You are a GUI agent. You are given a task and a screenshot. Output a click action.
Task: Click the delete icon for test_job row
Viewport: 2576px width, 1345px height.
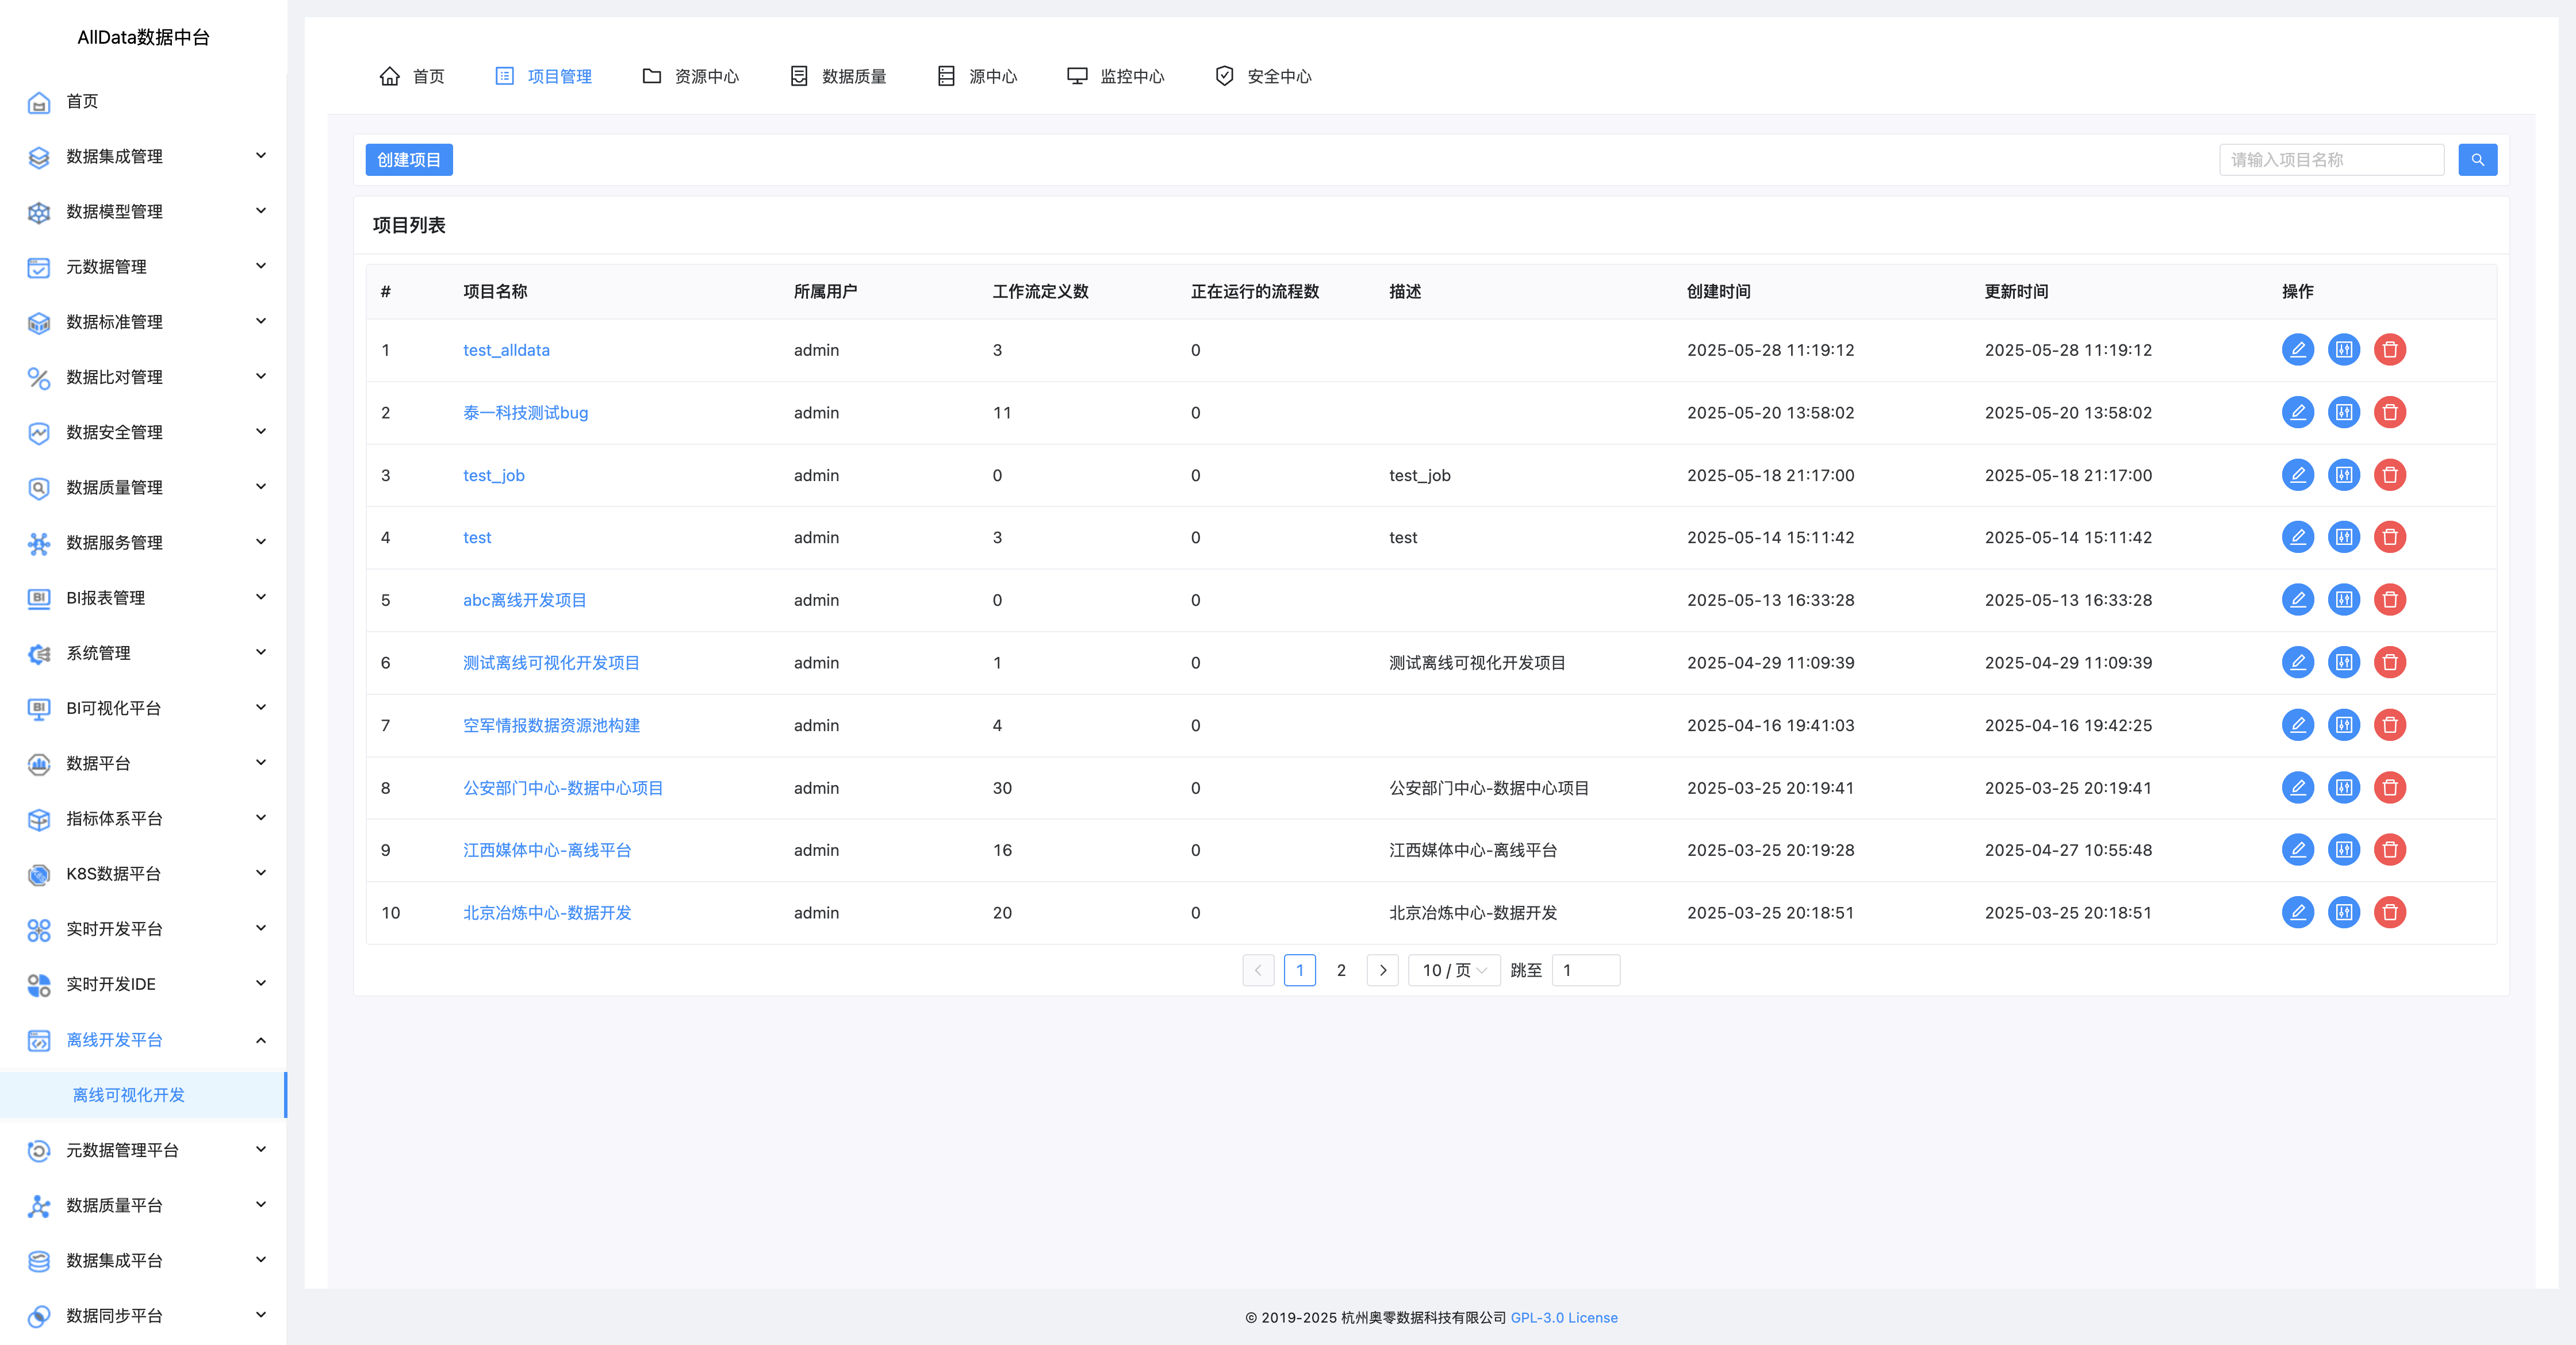tap(2389, 475)
